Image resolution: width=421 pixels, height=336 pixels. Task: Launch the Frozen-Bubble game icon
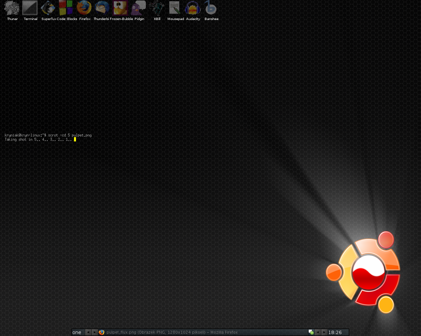pyautogui.click(x=121, y=8)
